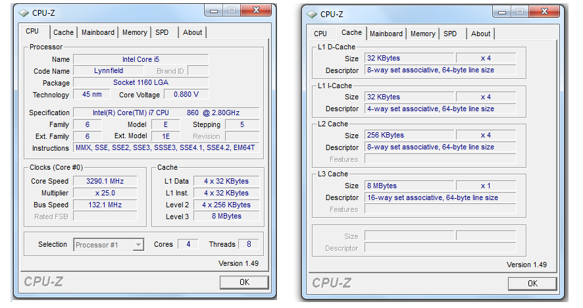The image size is (583, 308).
Task: Click L3 Cache descriptor 16-way set associative
Action: tap(440, 197)
